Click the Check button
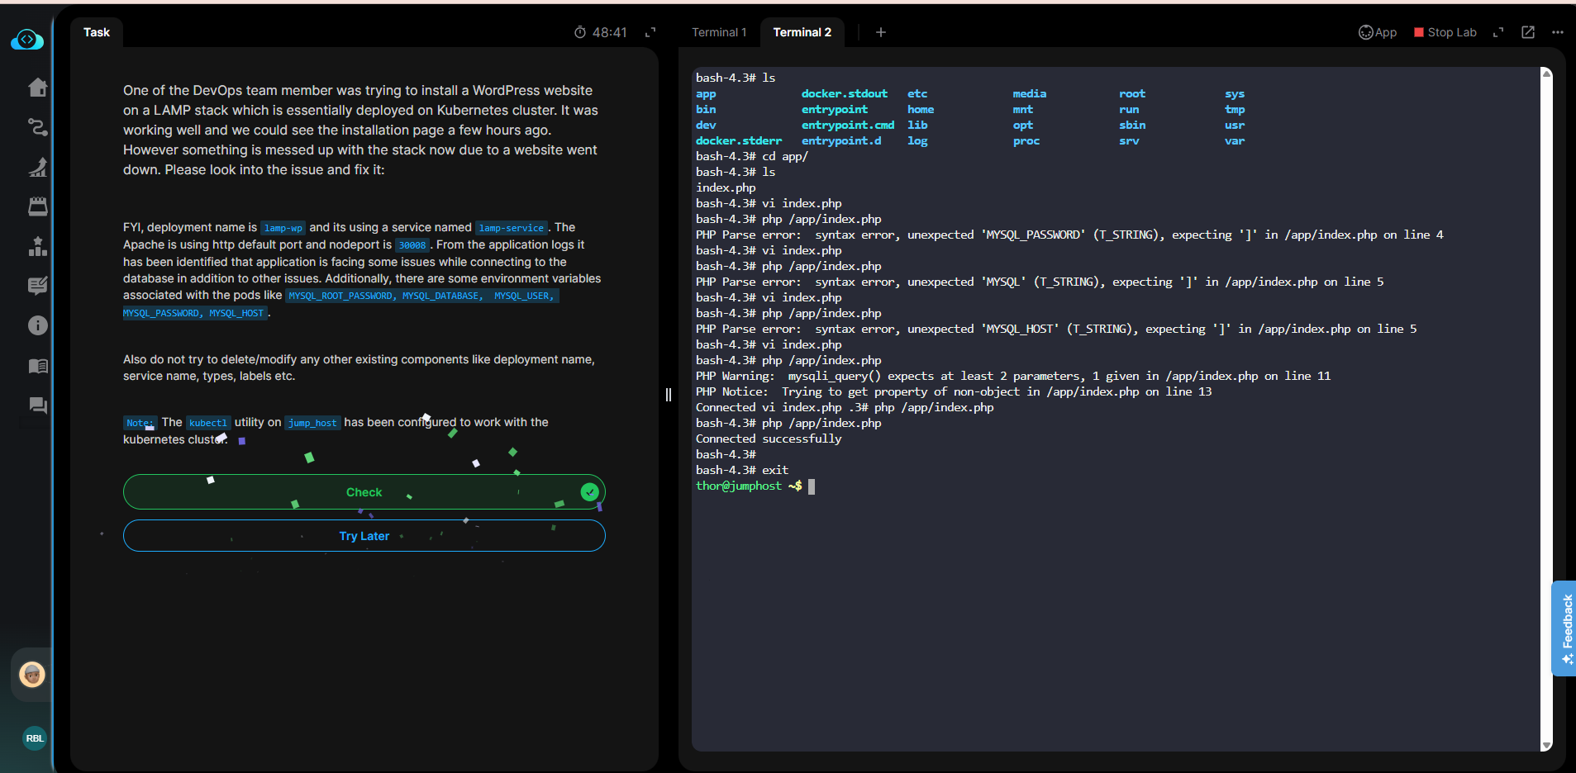The image size is (1576, 773). click(364, 492)
